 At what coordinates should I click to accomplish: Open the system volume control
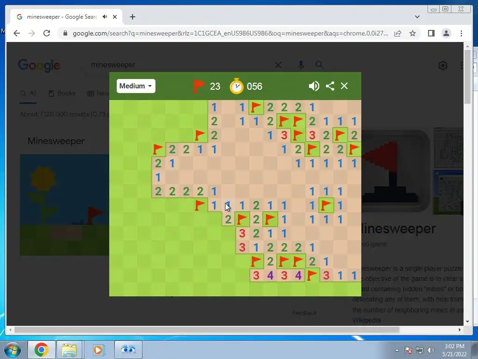(x=430, y=350)
